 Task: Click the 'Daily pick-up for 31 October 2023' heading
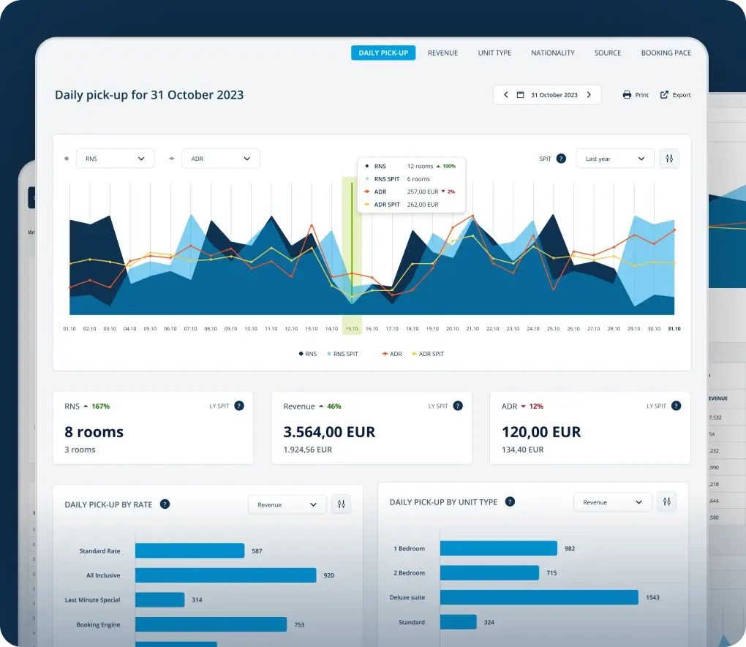(x=149, y=94)
